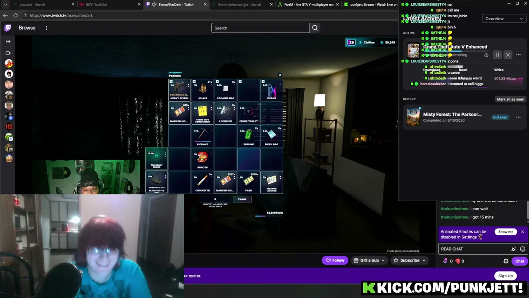Click the Installed badge for Misty Forest
The image size is (529, 298).
pos(500,117)
